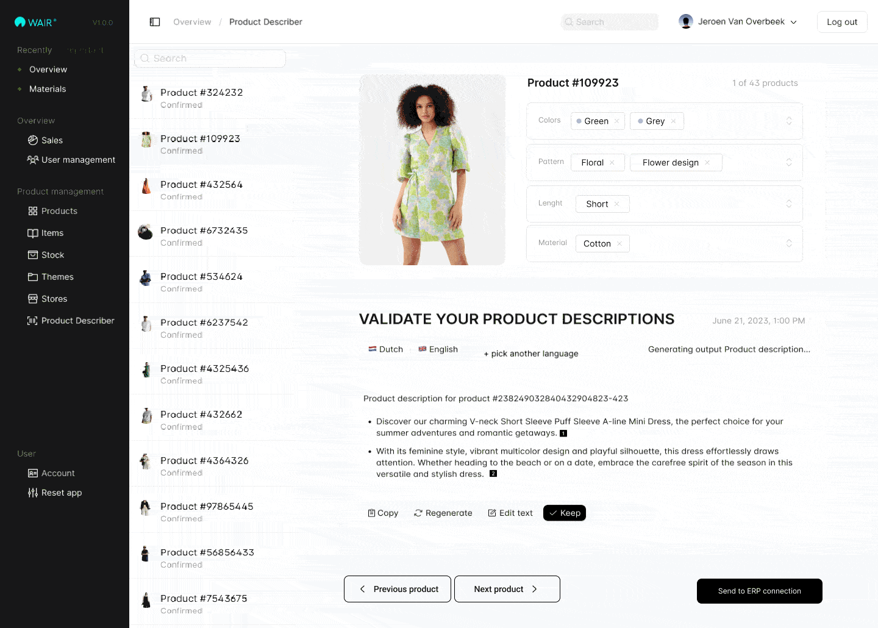Click the Products grid icon
Screen dimensions: 878x628
(33, 211)
